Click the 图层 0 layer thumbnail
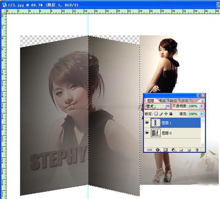Viewport: 220px width, 199px height. tap(156, 133)
